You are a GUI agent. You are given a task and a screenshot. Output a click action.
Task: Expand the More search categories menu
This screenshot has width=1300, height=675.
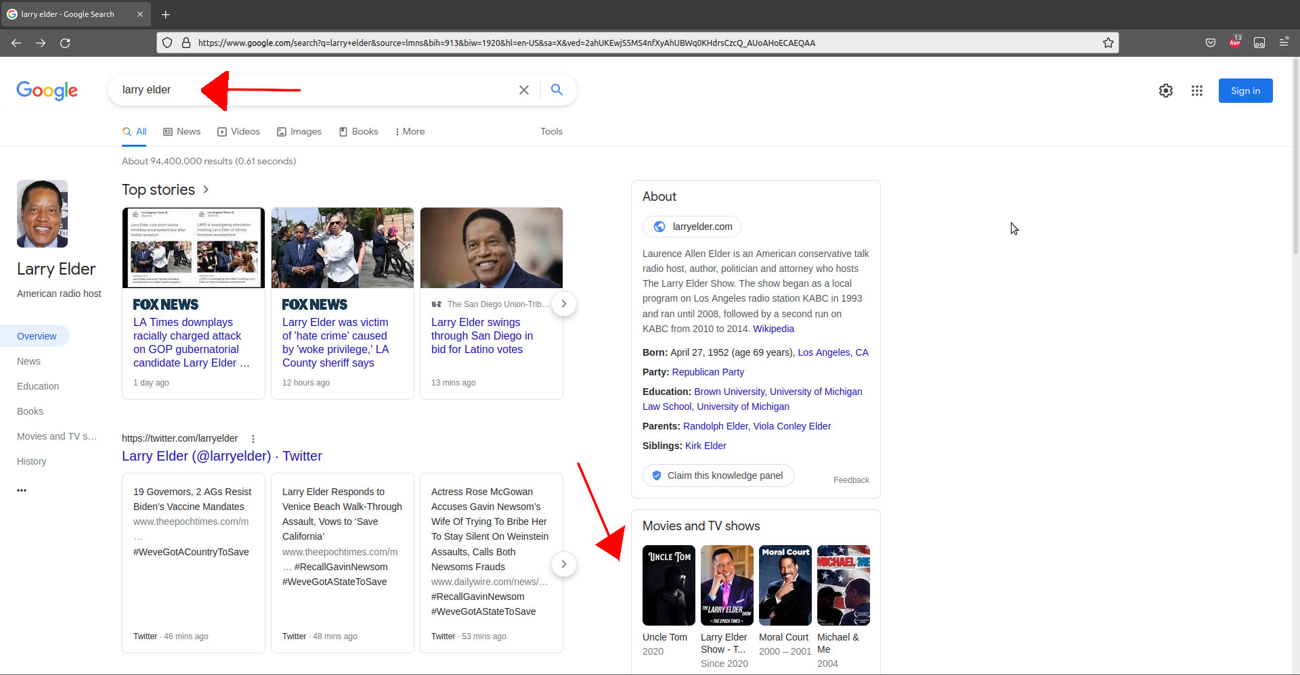coord(410,132)
